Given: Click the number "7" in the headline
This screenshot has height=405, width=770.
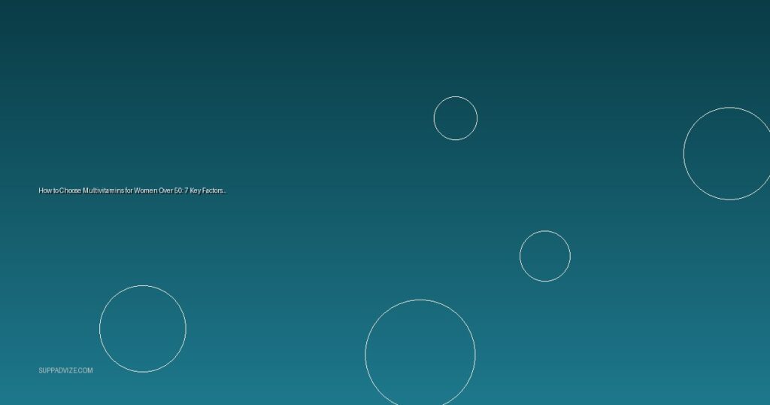Looking at the screenshot, I should [x=186, y=191].
